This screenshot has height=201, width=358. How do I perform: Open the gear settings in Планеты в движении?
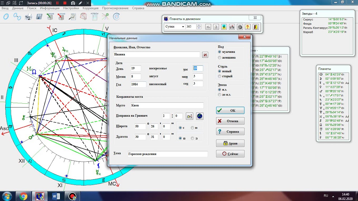tap(240, 27)
